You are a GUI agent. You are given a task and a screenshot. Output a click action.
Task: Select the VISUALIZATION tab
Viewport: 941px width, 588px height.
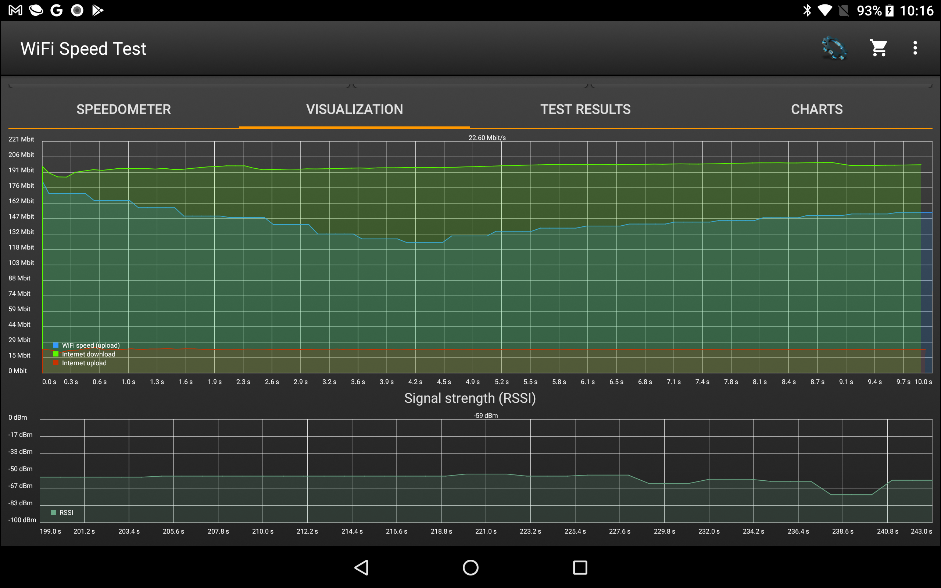click(354, 109)
